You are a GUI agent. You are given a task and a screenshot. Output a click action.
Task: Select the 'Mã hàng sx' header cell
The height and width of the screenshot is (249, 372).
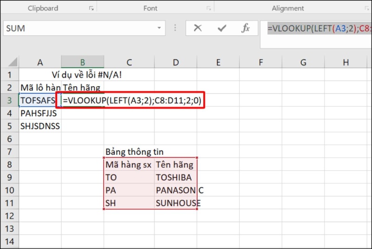click(129, 164)
